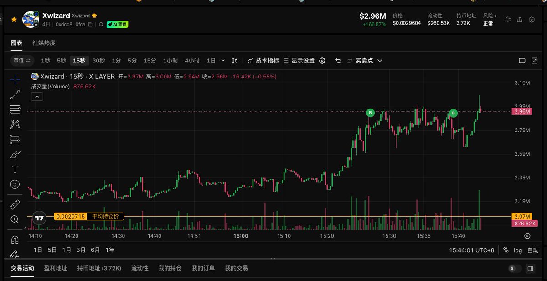
Task: Open the emoji smiley icon tool
Action: [x=15, y=184]
